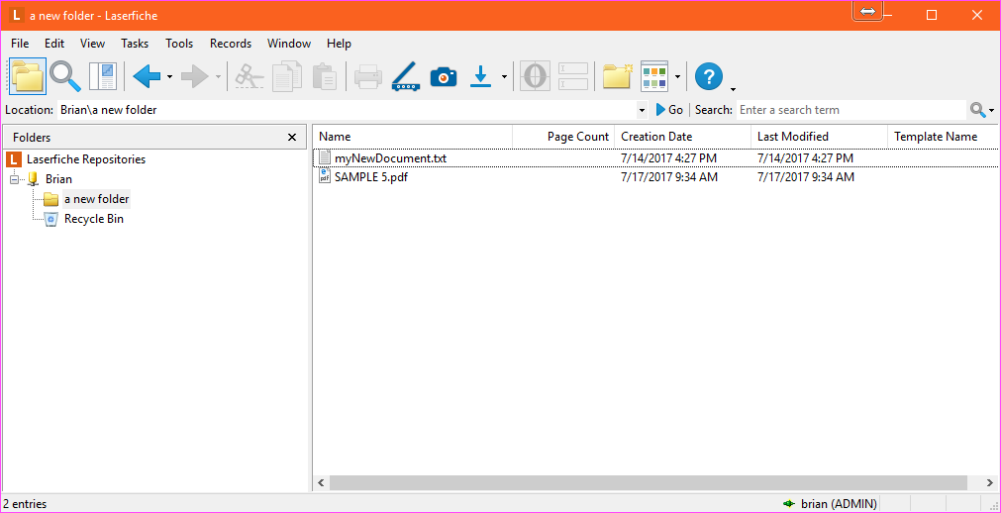This screenshot has height=513, width=1001.
Task: Launch the Scan scanner icon
Action: (x=406, y=76)
